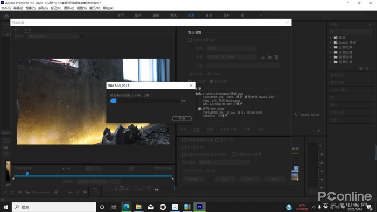Select the Video tab in export settings
The image size is (377, 212).
(197, 130)
